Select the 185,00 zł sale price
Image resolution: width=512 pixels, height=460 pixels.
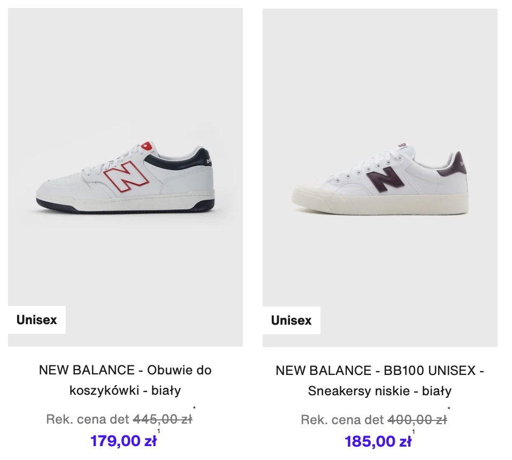[x=378, y=442]
